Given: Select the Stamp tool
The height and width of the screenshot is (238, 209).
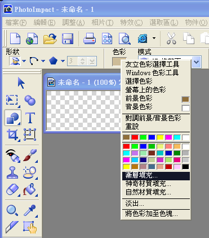Looking at the screenshot, I should (x=12, y=172).
